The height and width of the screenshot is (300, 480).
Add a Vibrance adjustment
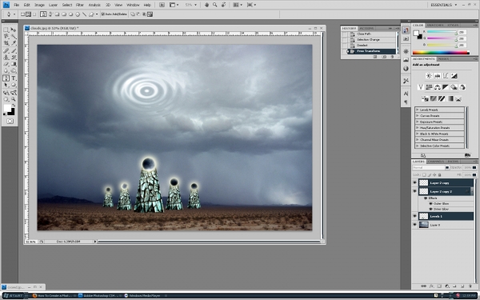pyautogui.click(x=421, y=87)
